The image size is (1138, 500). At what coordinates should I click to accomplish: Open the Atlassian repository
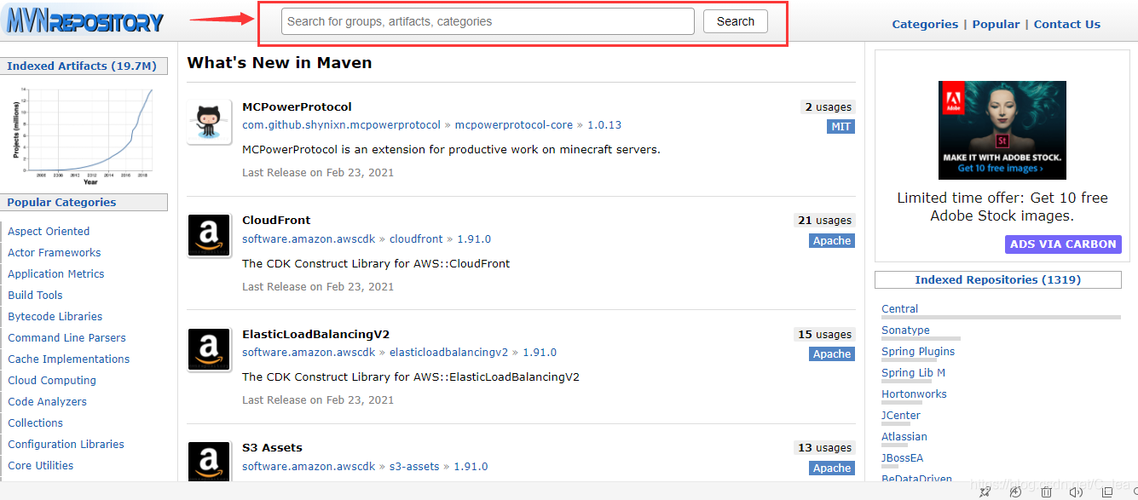pyautogui.click(x=904, y=436)
